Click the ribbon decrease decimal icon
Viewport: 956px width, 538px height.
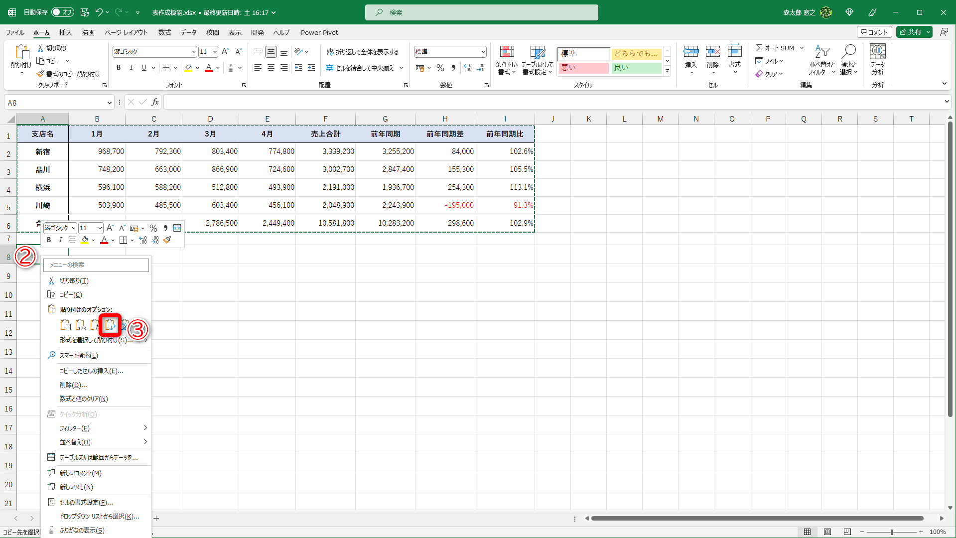(481, 68)
